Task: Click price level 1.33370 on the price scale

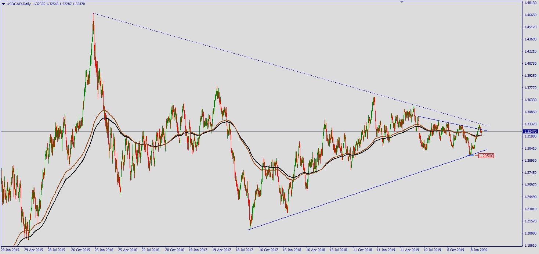Action: (531, 124)
